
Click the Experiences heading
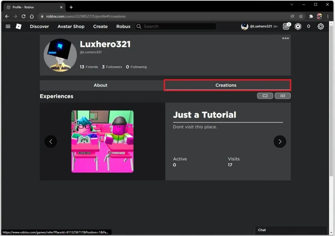[57, 96]
